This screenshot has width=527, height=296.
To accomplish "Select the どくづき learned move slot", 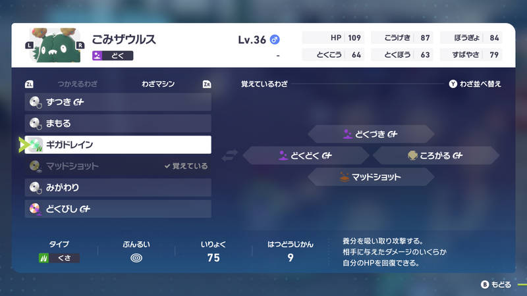I will pos(371,134).
